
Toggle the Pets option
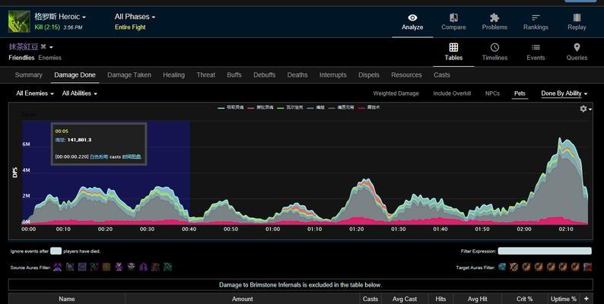[520, 93]
